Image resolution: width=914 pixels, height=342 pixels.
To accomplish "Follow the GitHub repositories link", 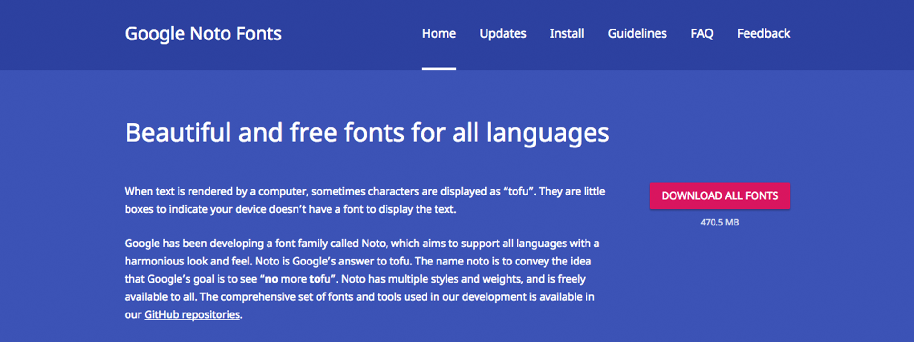I will [192, 315].
